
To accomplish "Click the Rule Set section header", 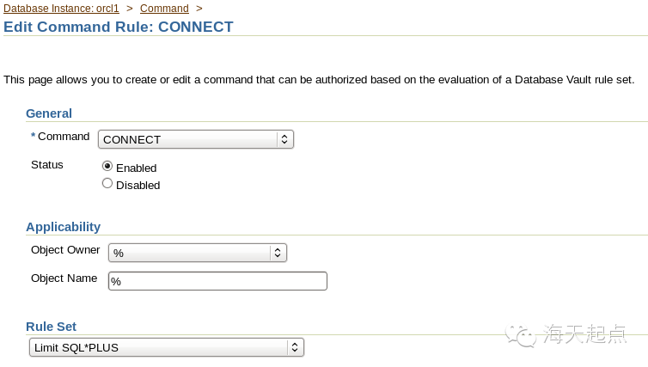I will point(51,327).
